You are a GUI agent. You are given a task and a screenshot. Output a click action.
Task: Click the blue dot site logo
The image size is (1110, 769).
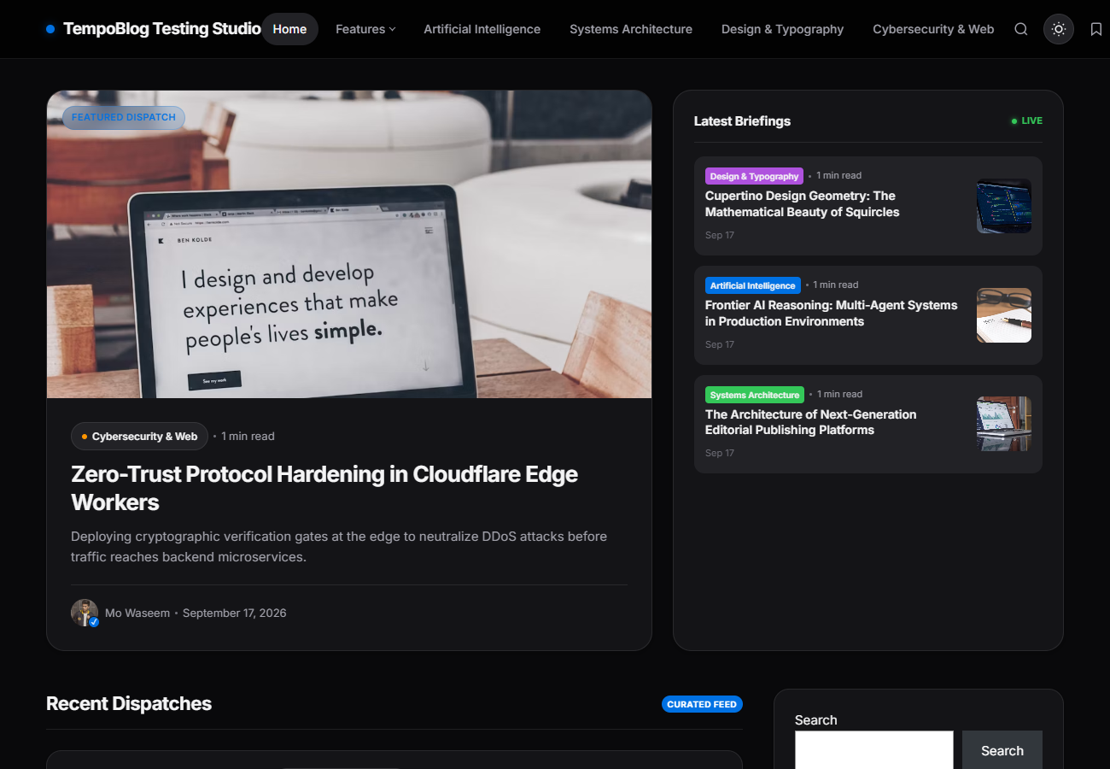[x=50, y=29]
